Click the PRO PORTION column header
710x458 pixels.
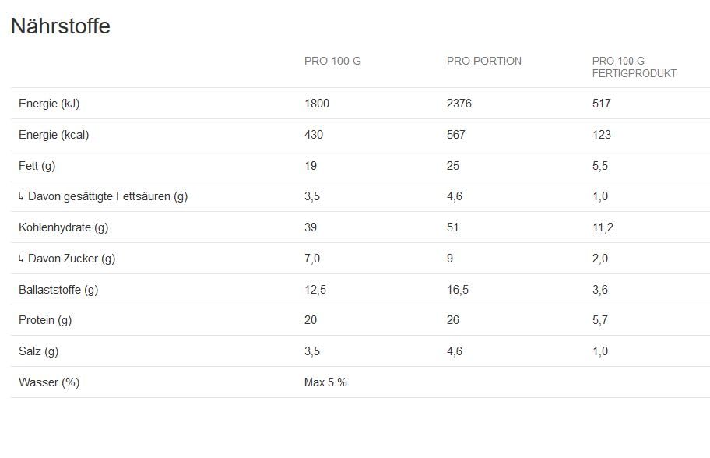483,61
